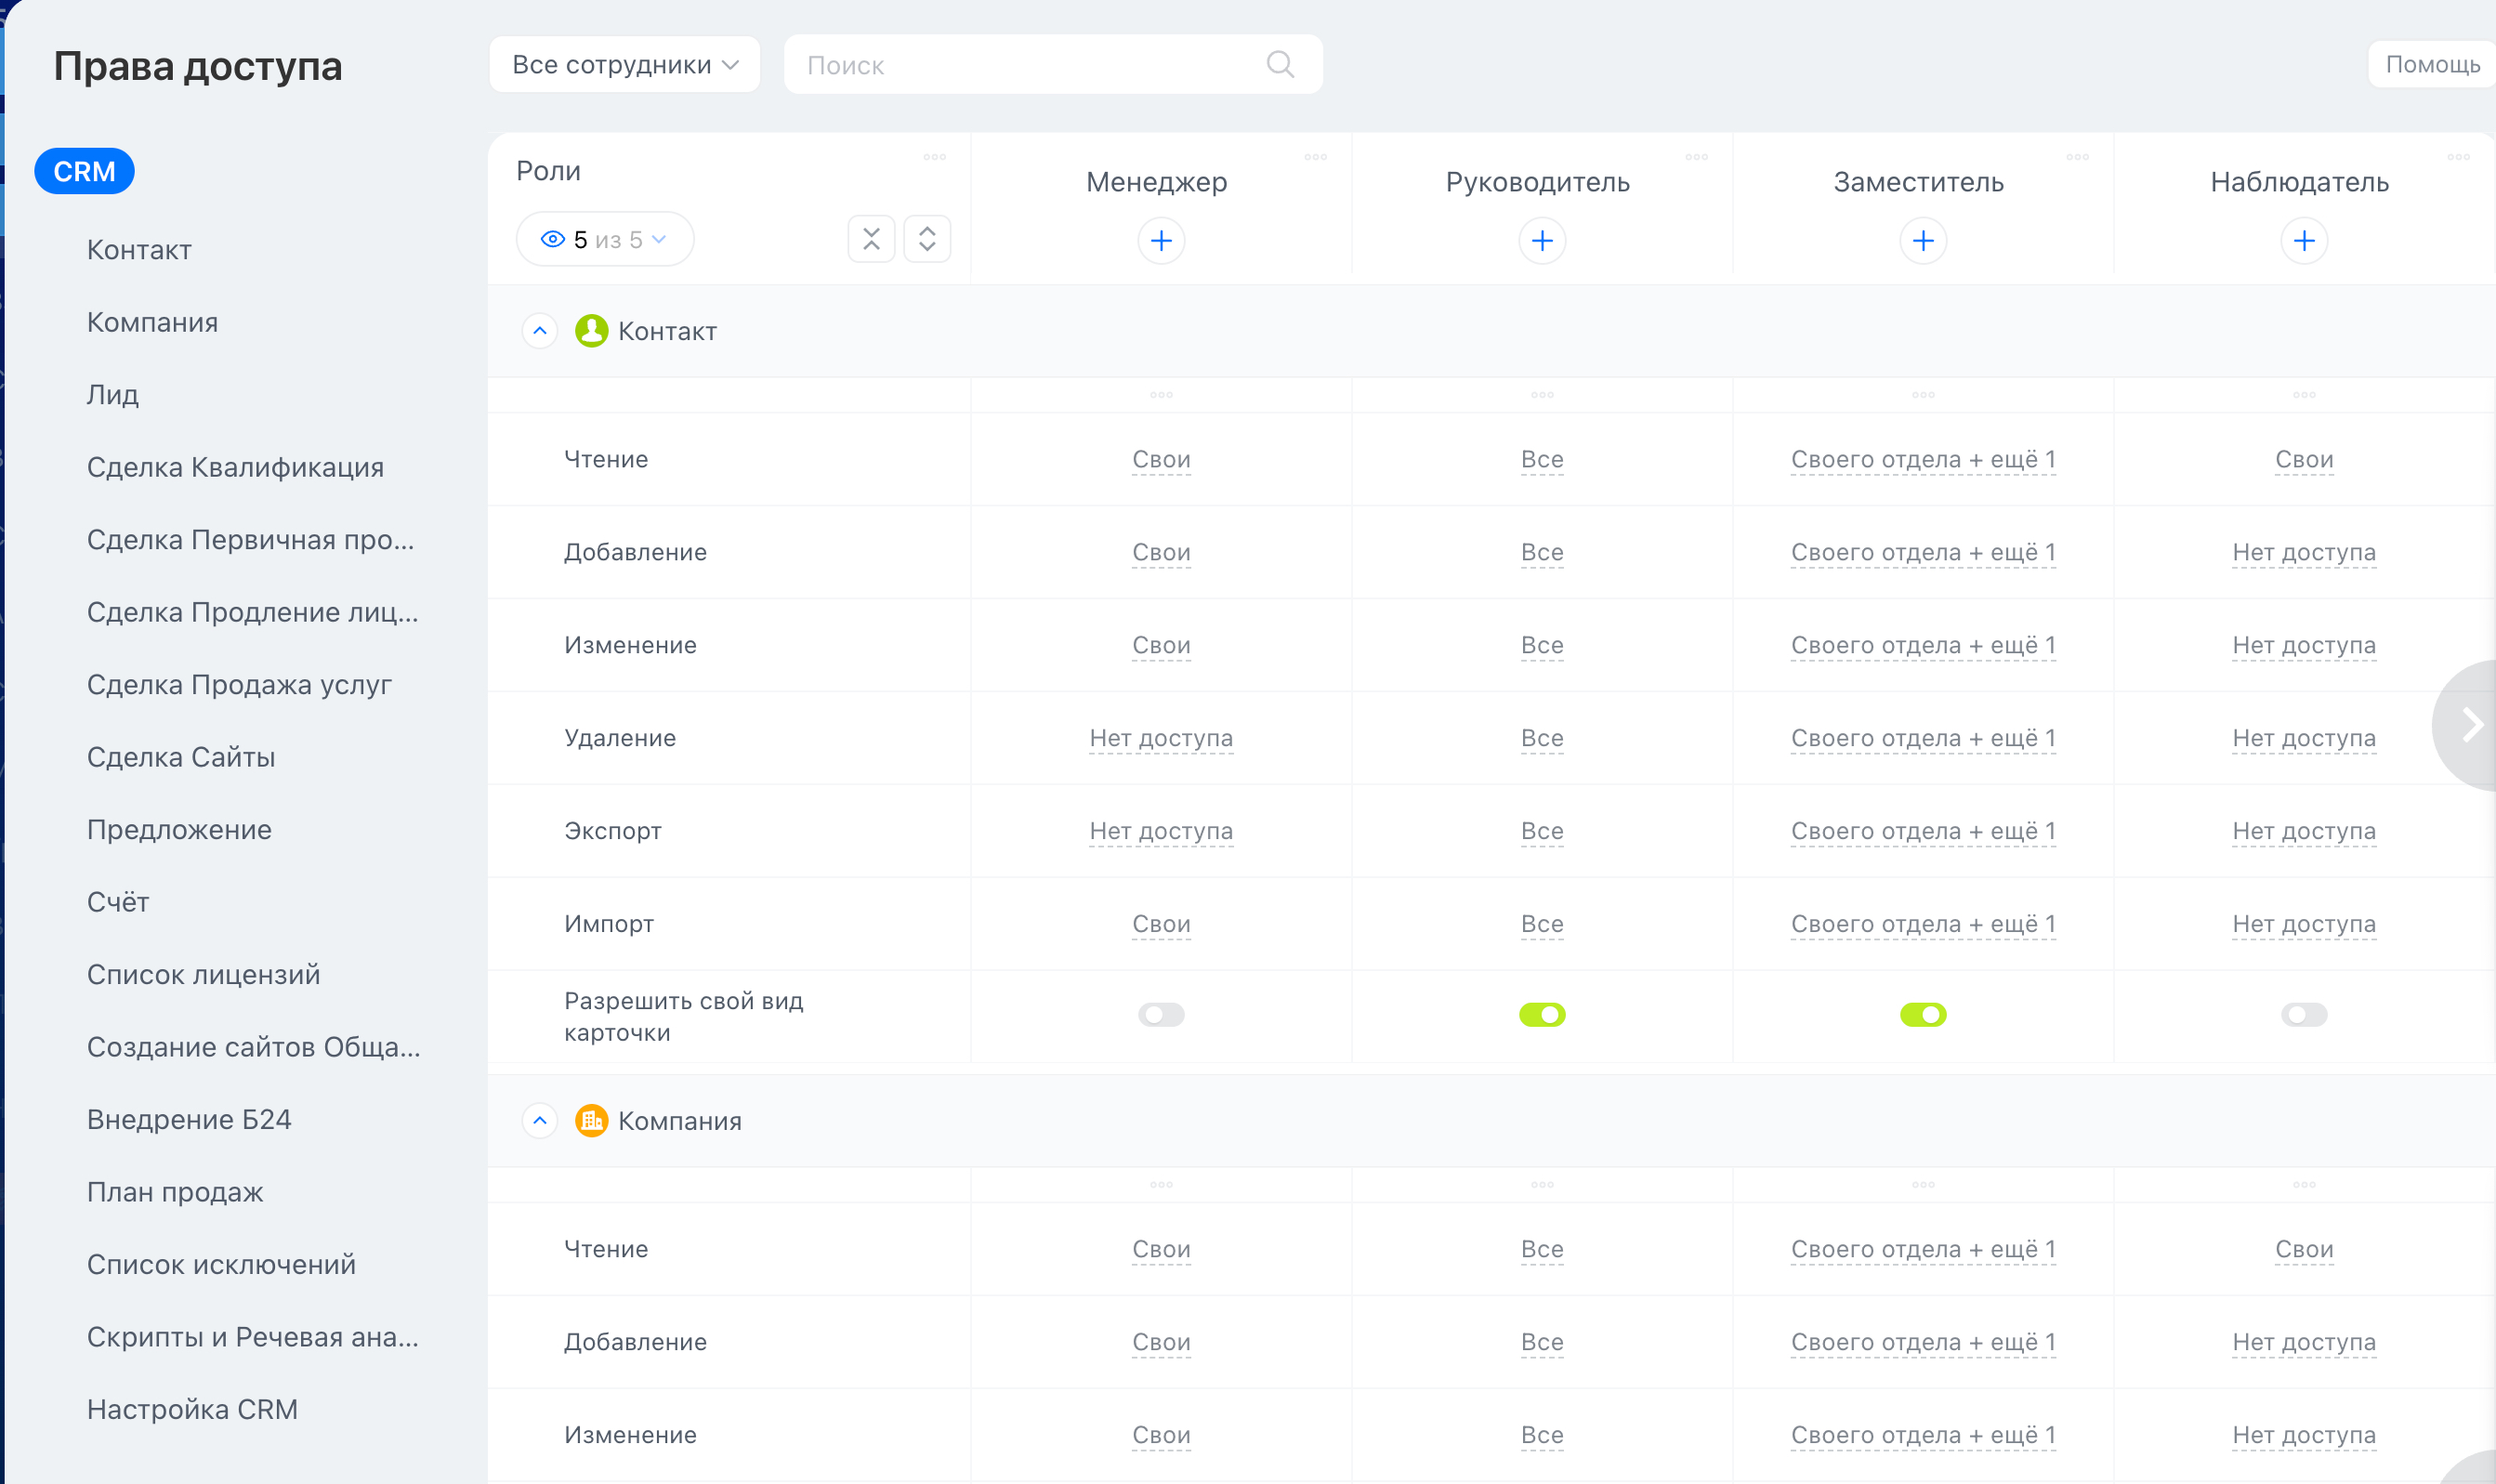The image size is (2496, 1484).
Task: Click the Помощь button
Action: coord(2431,65)
